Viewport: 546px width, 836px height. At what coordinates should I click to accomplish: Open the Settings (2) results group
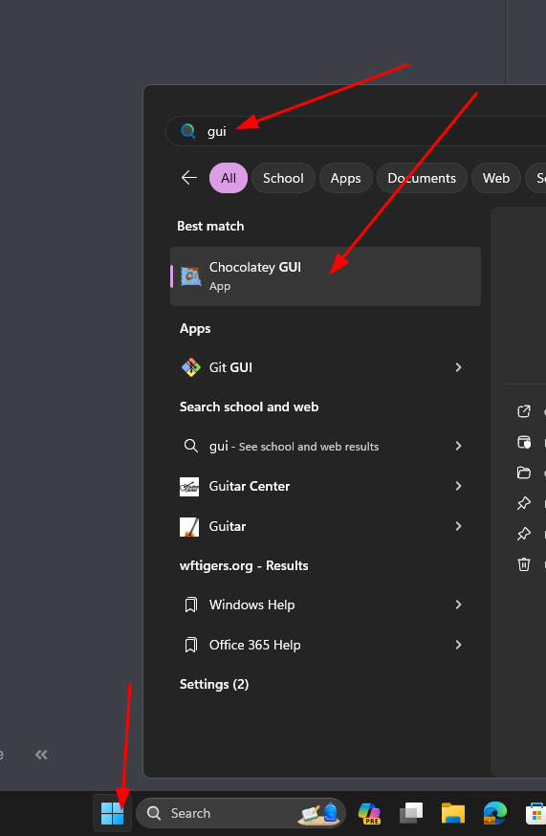pyautogui.click(x=214, y=684)
